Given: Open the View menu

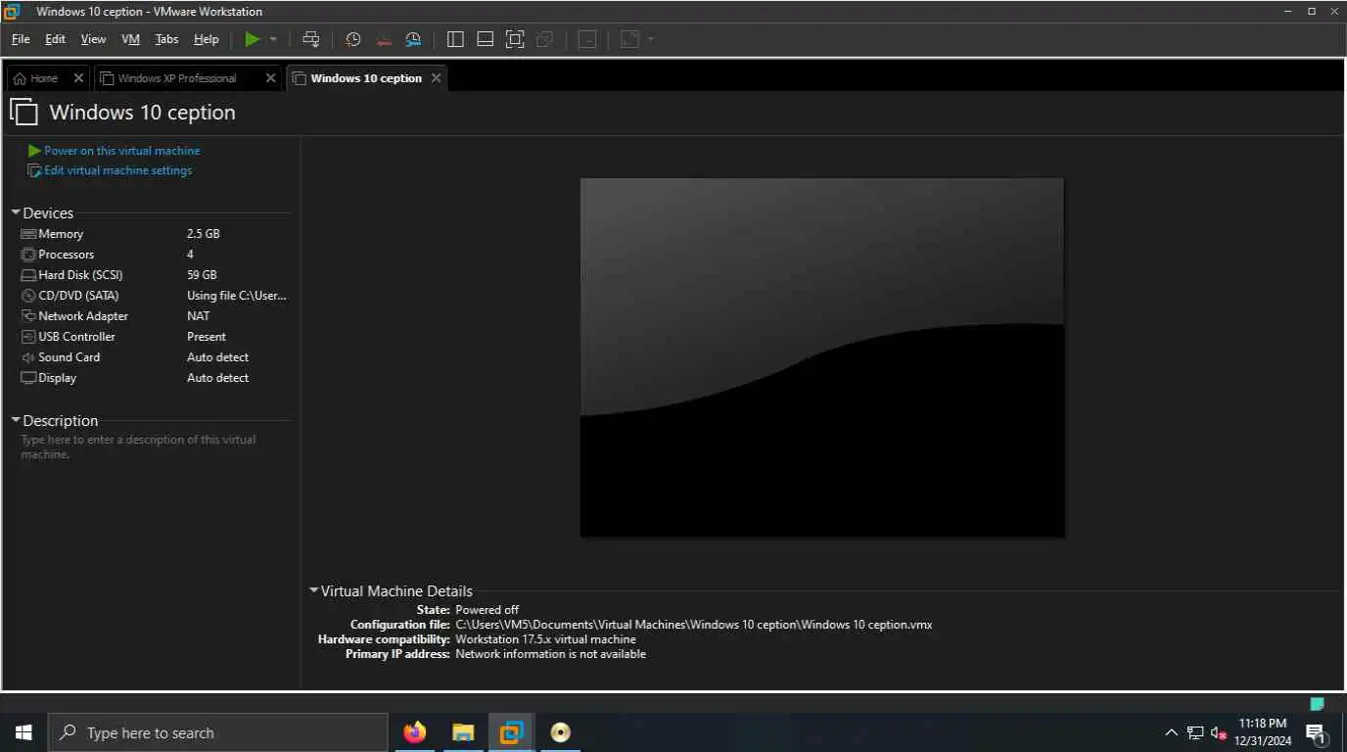Looking at the screenshot, I should tap(93, 39).
